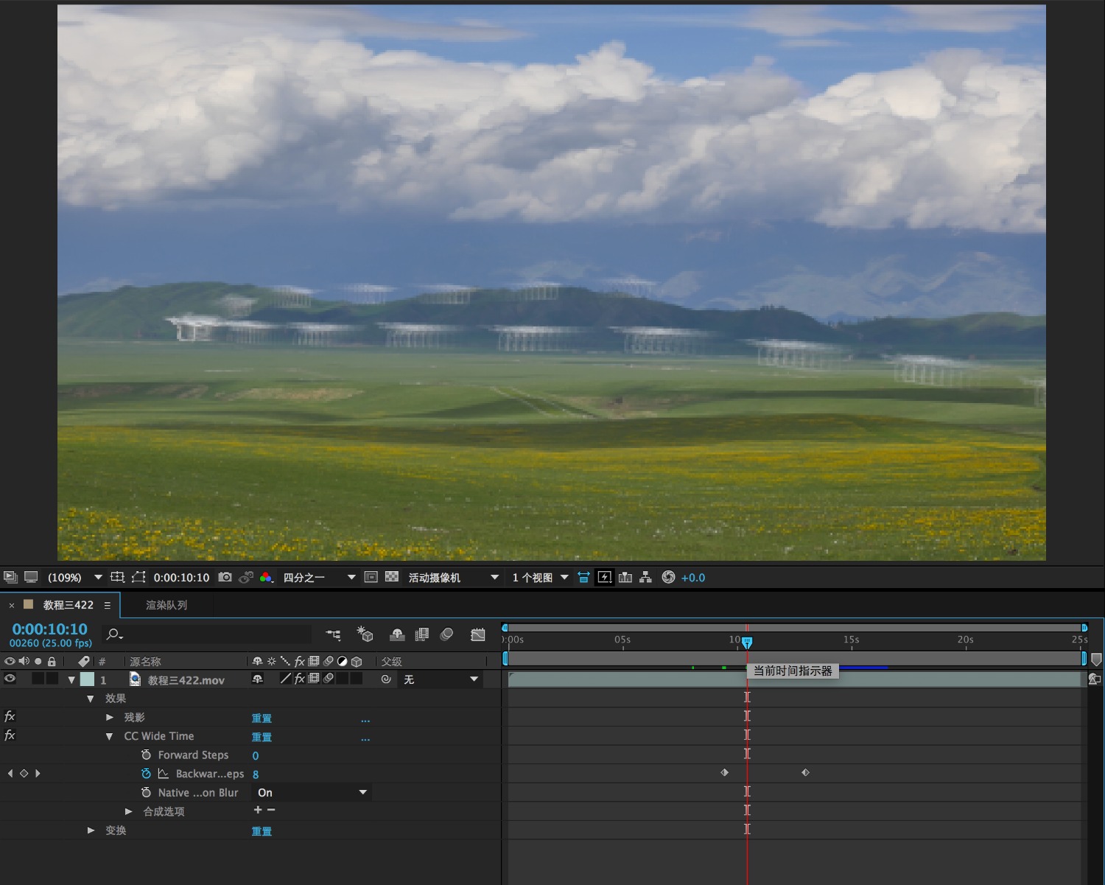Expand the 残影 effect triangle
This screenshot has height=885, width=1105.
point(110,717)
